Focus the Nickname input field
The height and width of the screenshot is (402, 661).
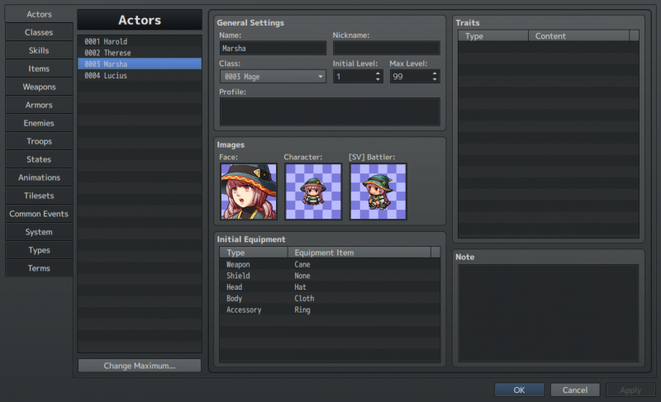[387, 48]
